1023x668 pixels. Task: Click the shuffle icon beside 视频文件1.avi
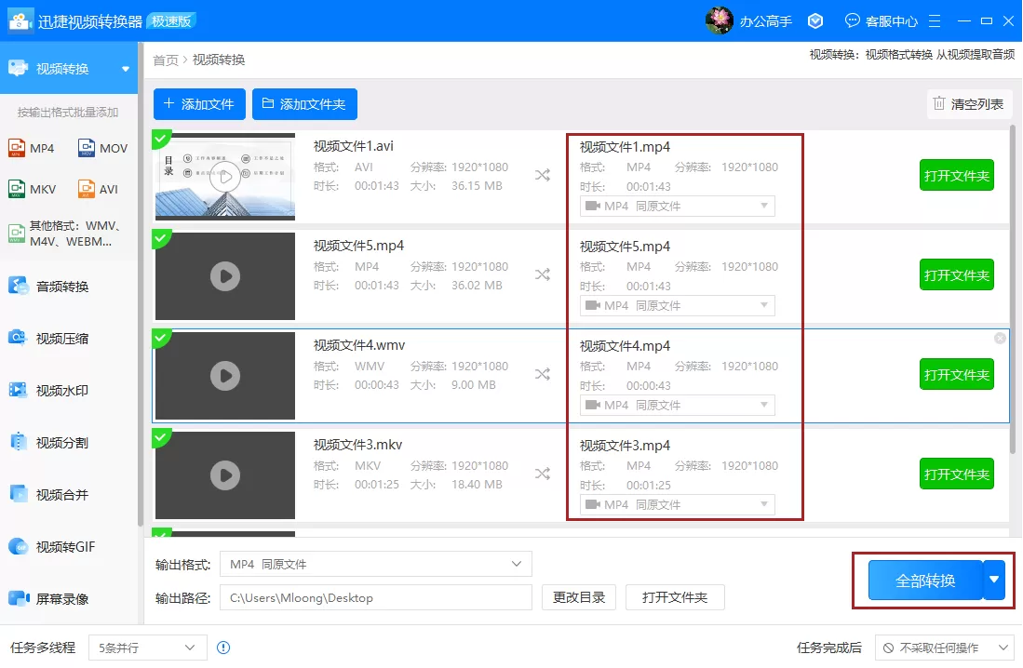(542, 175)
